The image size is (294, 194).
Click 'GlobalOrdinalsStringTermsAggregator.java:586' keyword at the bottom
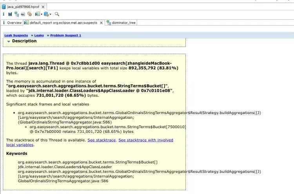(63, 181)
